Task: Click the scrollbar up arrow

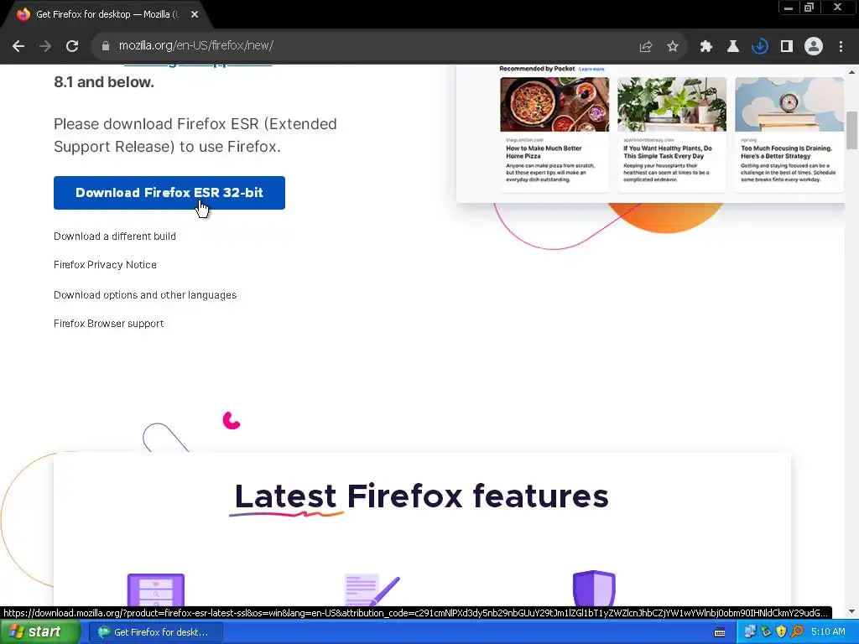Action: (x=851, y=72)
